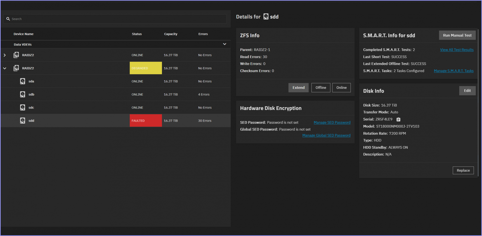
Task: Click the first RAIDZ2 vdev icon (ONLINE)
Action: point(16,55)
